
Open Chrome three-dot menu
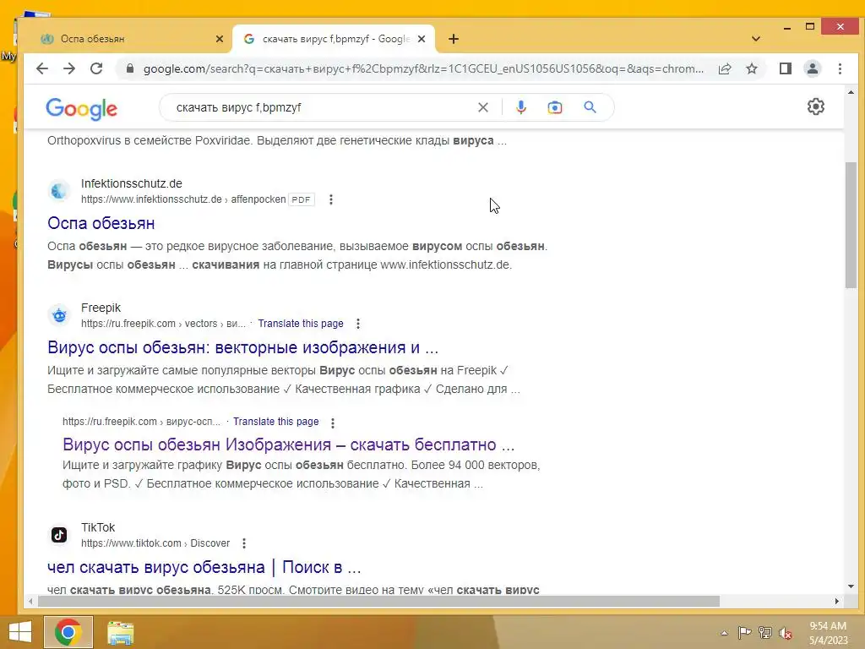840,68
